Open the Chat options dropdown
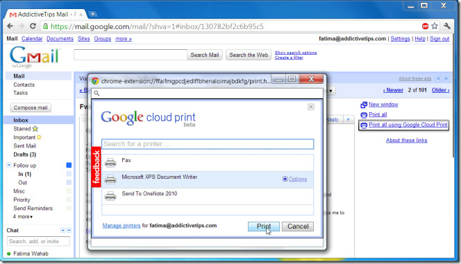Image resolution: width=461 pixels, height=264 pixels. pyautogui.click(x=63, y=230)
